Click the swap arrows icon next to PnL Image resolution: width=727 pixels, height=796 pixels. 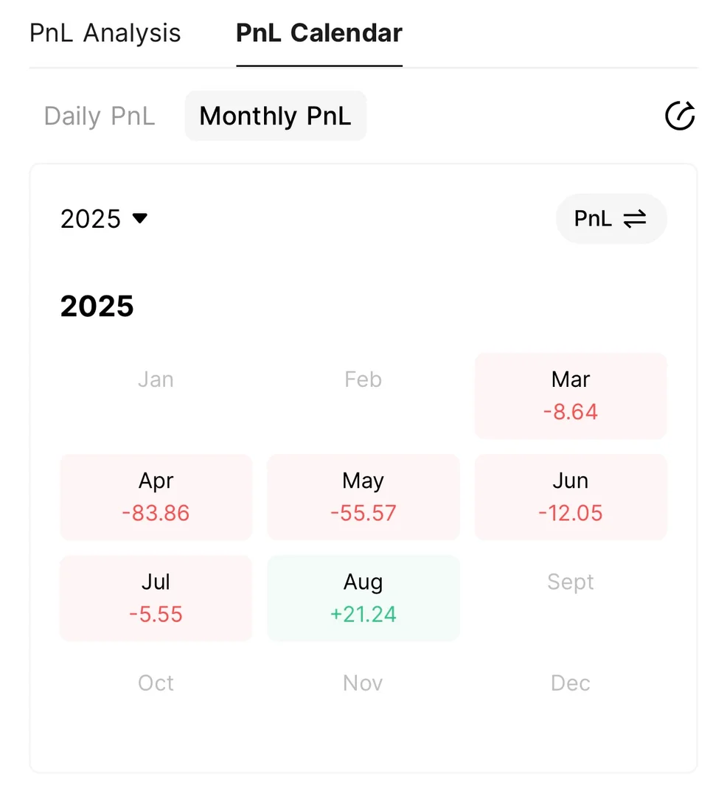coord(634,219)
